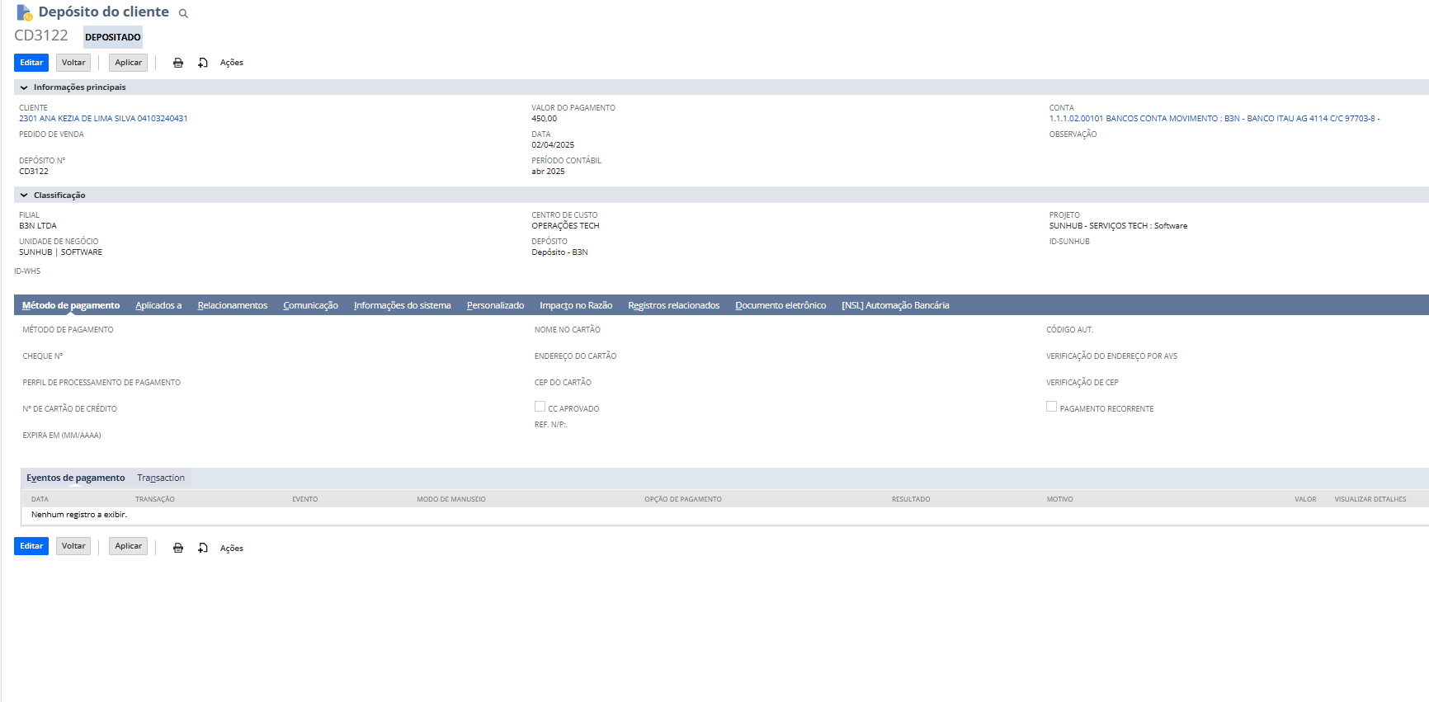This screenshot has width=1429, height=702.
Task: Open the Impacto no Razão tab
Action: [575, 305]
